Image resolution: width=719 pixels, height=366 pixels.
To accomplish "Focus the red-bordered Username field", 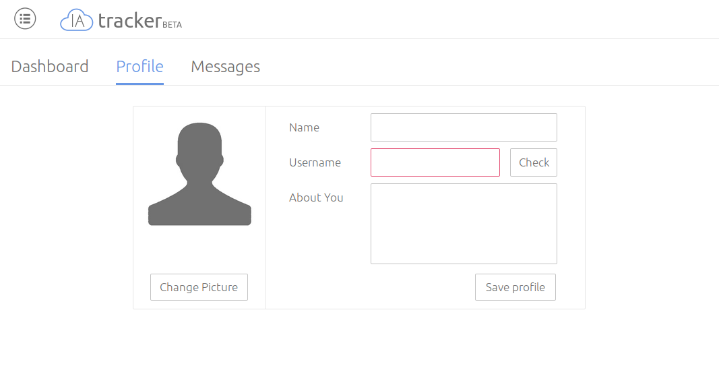I will tap(435, 162).
